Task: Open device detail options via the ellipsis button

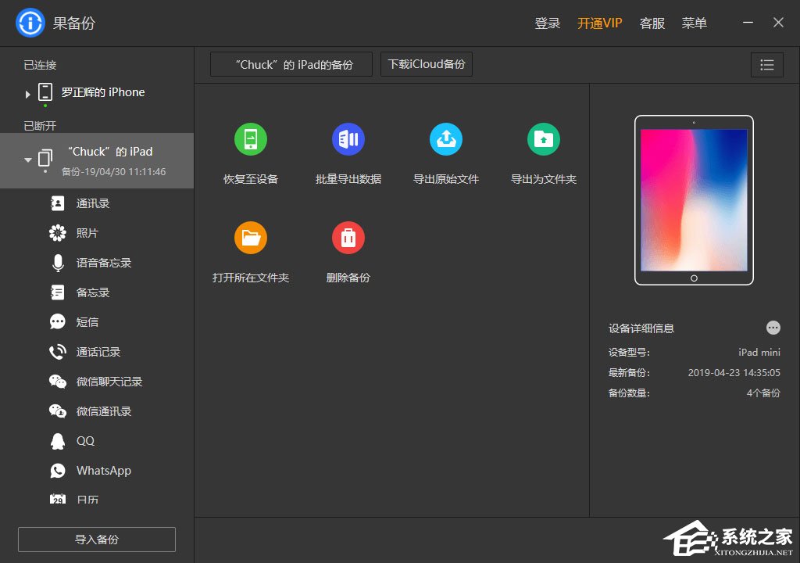Action: (x=773, y=328)
